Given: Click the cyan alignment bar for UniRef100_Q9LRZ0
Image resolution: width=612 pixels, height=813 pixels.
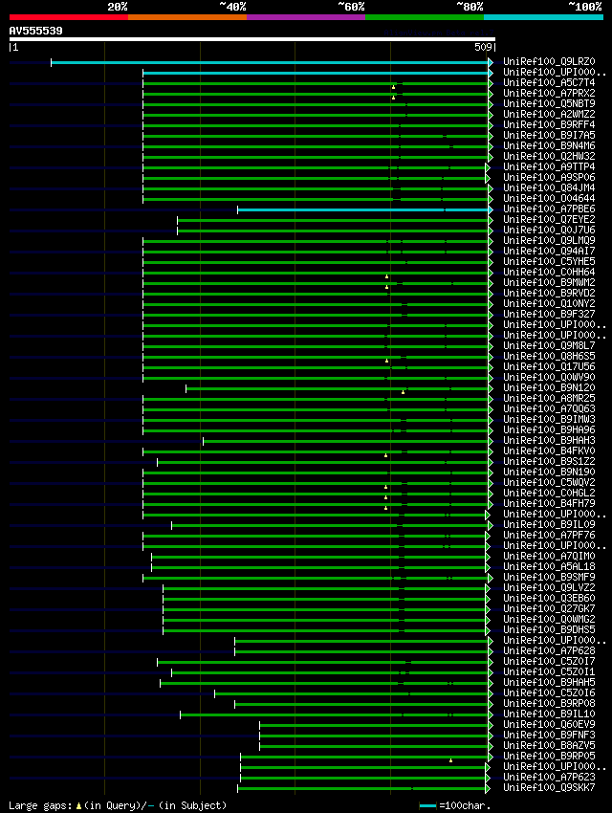Looking at the screenshot, I should tap(270, 63).
